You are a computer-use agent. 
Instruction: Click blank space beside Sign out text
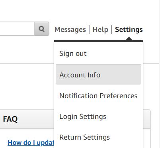coord(113,53)
